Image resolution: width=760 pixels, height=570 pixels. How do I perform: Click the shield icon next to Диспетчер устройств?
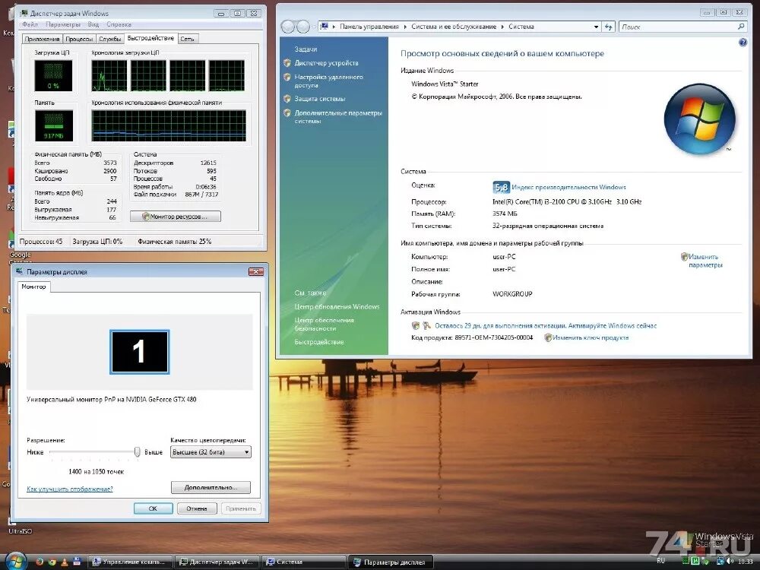pyautogui.click(x=287, y=62)
